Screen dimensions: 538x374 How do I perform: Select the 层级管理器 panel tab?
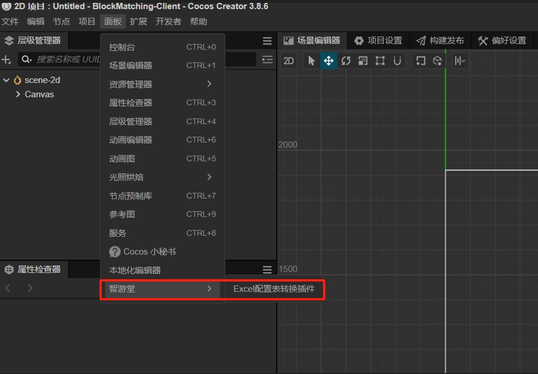pyautogui.click(x=34, y=41)
